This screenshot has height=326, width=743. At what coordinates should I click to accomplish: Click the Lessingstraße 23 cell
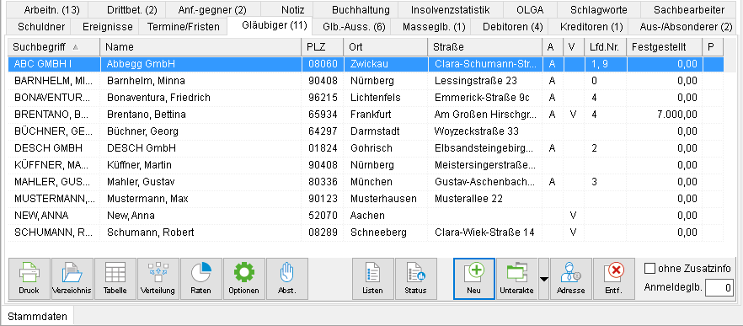[x=484, y=81]
